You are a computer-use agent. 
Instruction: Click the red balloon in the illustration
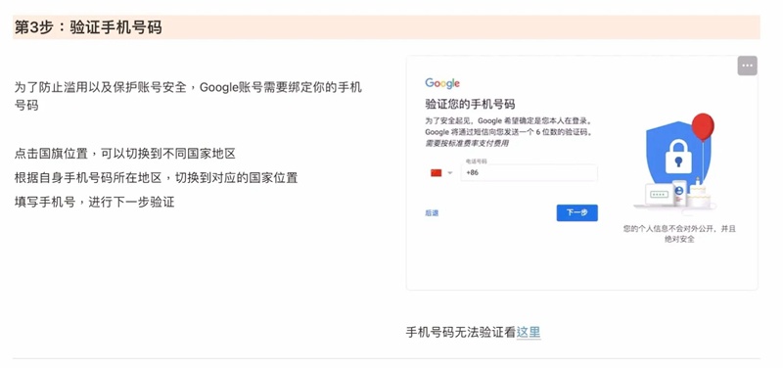click(703, 127)
